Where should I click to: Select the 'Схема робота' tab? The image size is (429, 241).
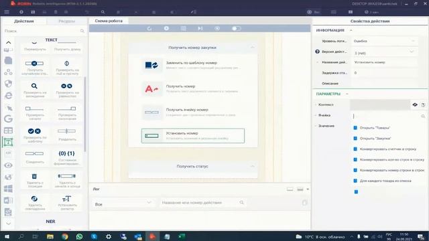point(109,21)
